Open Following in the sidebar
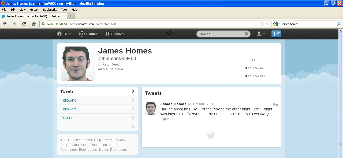343x158 pixels. coord(98,100)
